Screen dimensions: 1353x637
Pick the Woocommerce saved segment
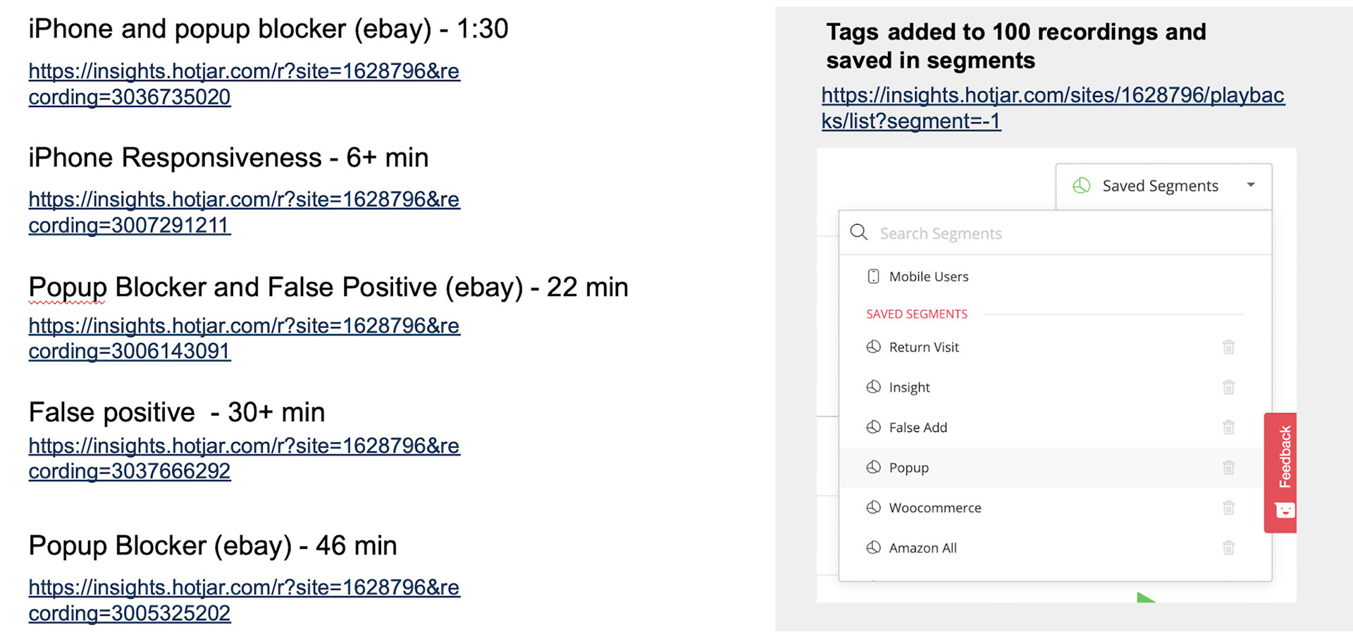[x=934, y=508]
